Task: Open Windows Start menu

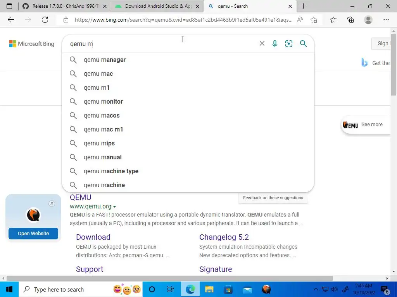Action: 9,289
